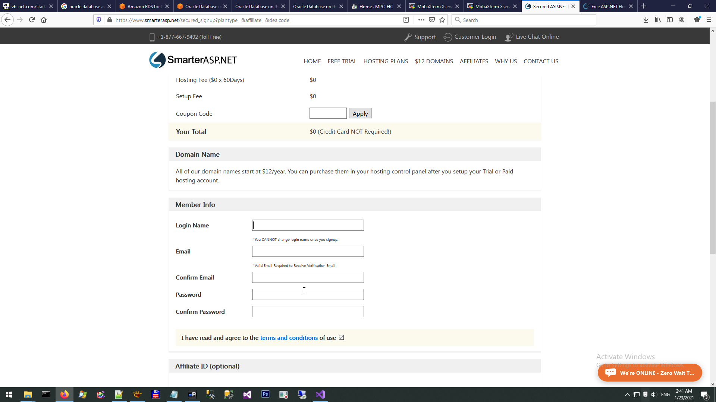Open the HOSTING PLANS menu item
Image resolution: width=716 pixels, height=402 pixels.
[386, 61]
